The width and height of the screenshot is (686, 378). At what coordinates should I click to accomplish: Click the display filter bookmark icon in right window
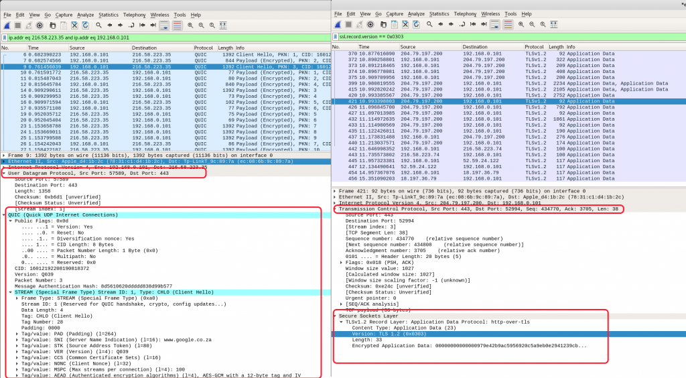(336, 37)
